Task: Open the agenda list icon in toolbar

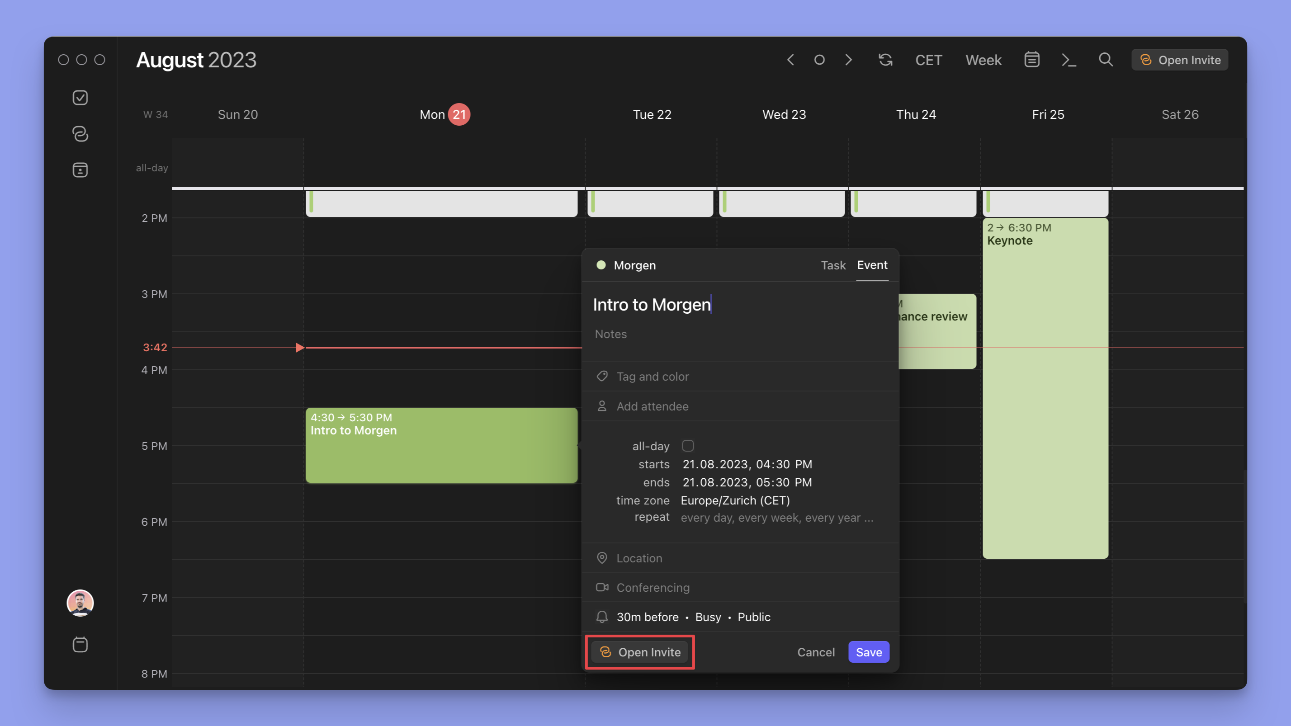Action: [x=1032, y=60]
